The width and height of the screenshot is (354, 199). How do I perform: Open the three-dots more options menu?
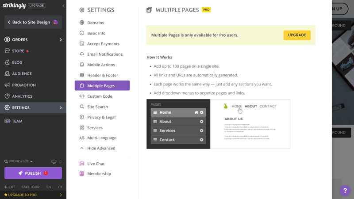point(60,187)
